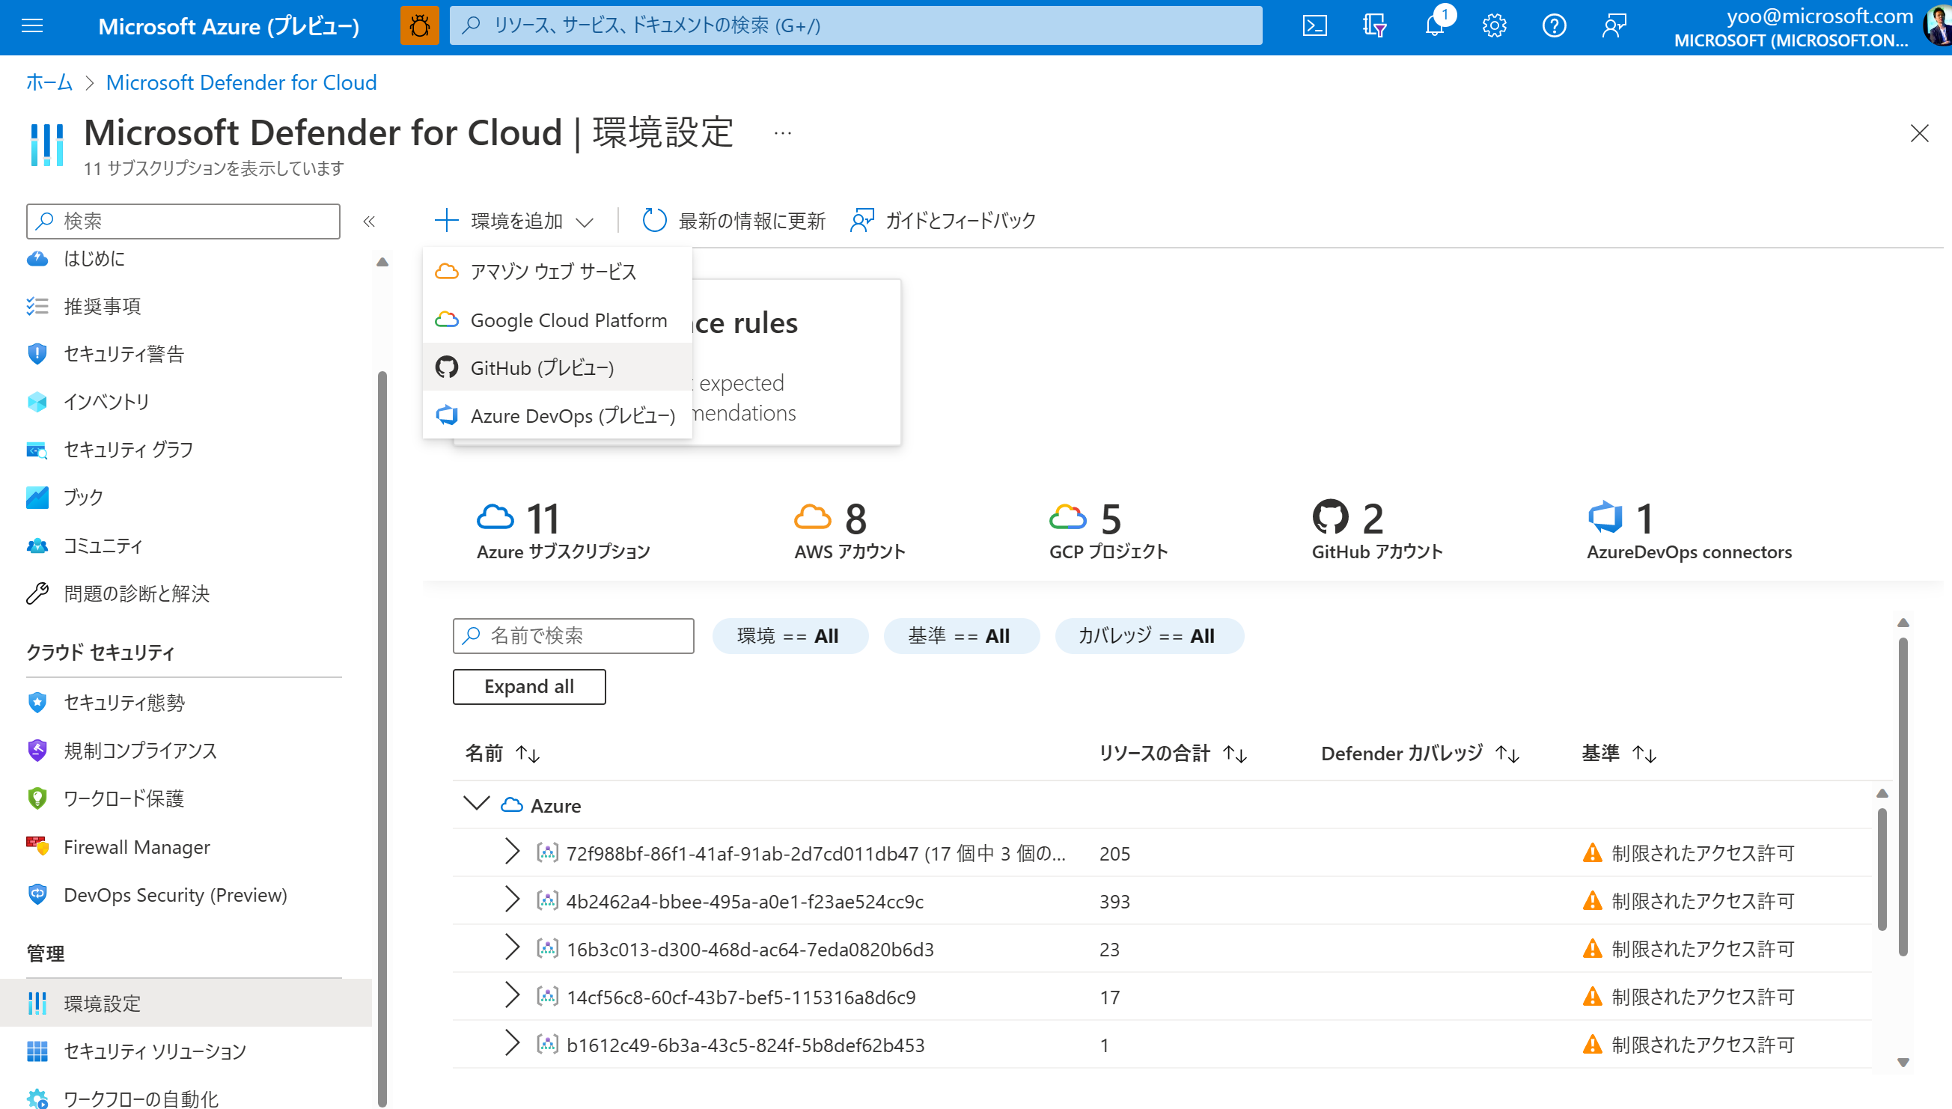Collapse the Azure group in the table
Image resolution: width=1952 pixels, height=1109 pixels.
pos(476,804)
